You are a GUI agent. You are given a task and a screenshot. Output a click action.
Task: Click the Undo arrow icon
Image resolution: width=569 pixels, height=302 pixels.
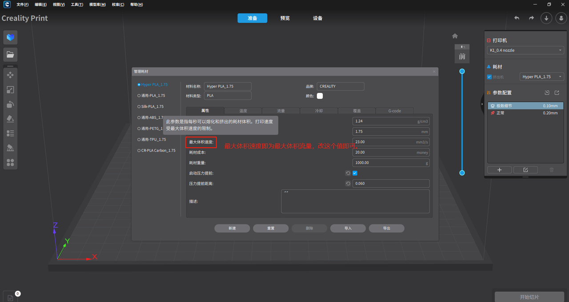517,18
